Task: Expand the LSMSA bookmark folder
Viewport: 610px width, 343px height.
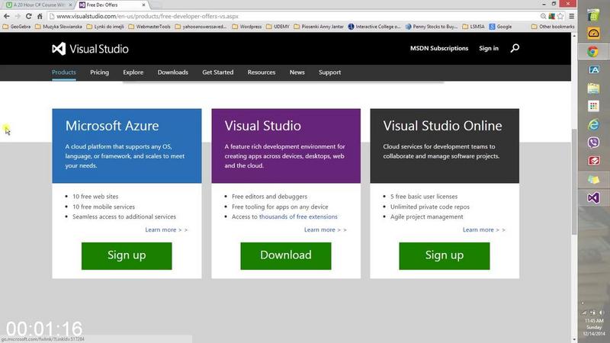Action: point(474,27)
